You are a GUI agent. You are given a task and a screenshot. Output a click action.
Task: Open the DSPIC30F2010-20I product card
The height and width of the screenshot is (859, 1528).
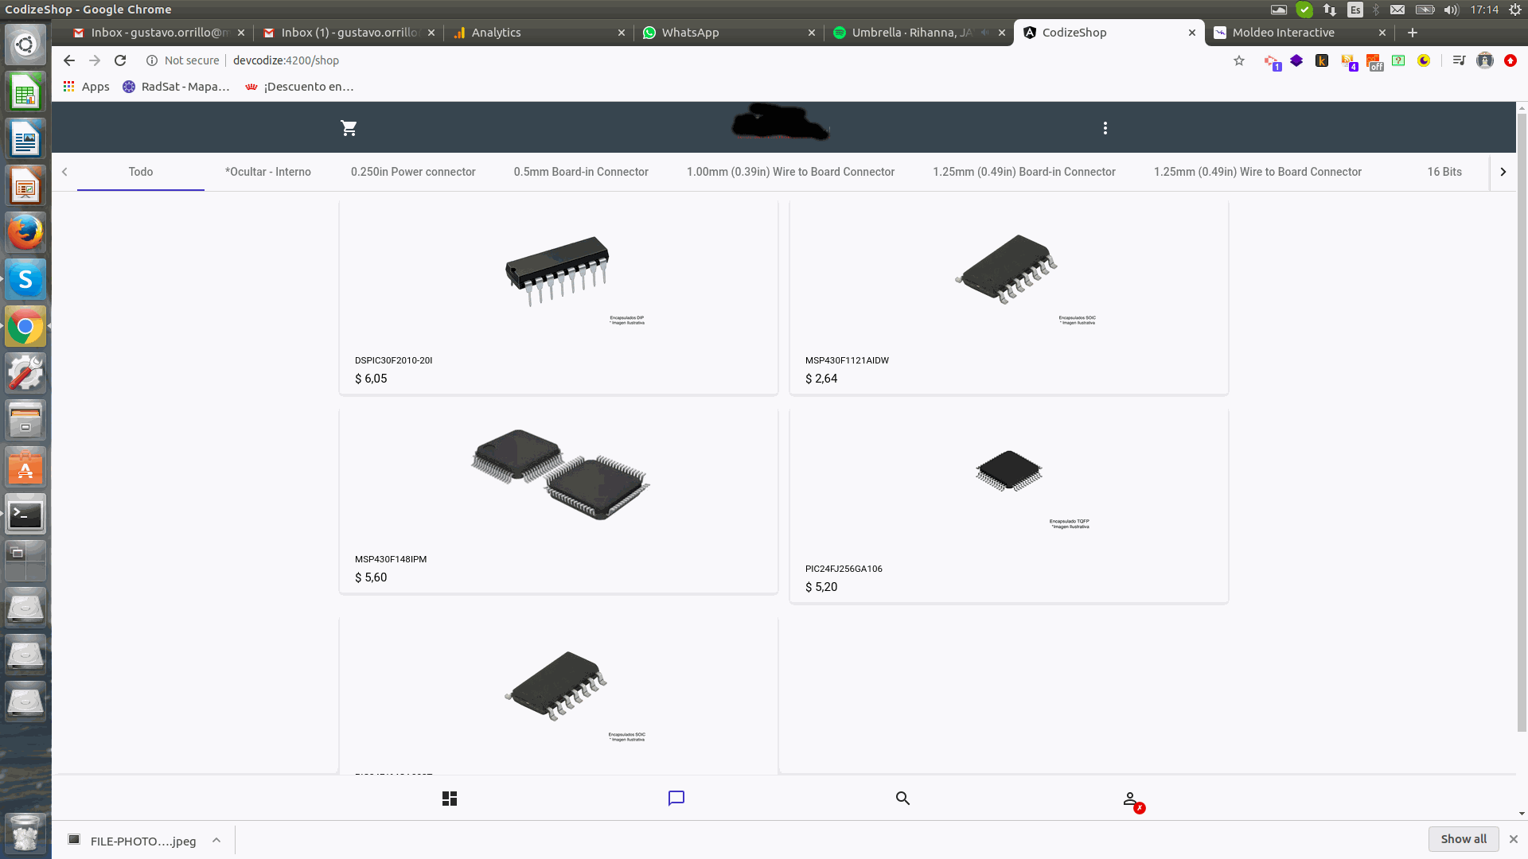[559, 297]
